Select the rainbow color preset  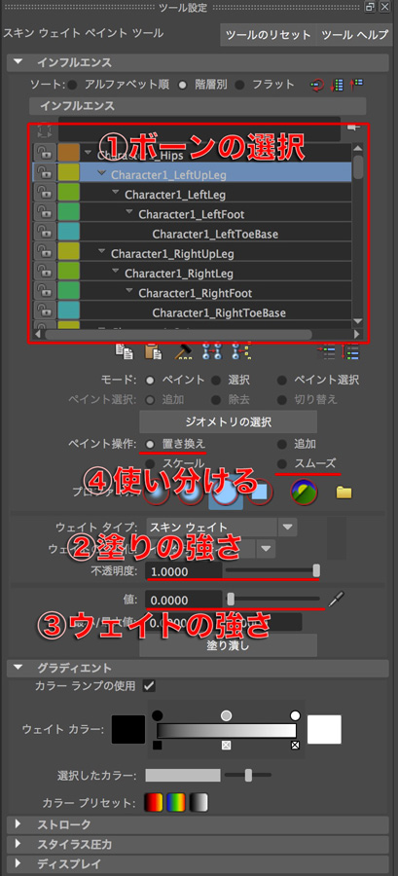(176, 803)
